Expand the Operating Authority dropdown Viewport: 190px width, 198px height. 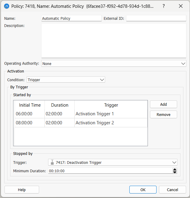183,64
